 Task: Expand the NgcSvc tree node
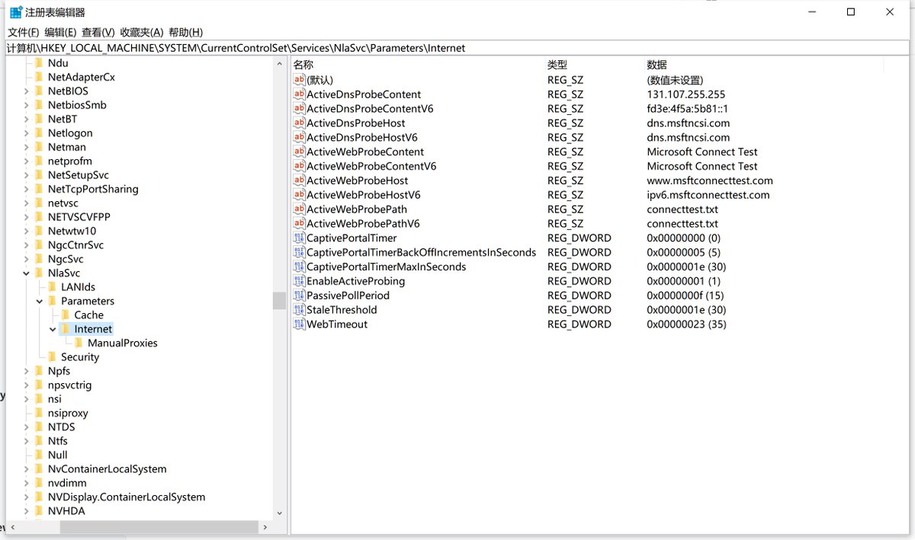pyautogui.click(x=26, y=259)
